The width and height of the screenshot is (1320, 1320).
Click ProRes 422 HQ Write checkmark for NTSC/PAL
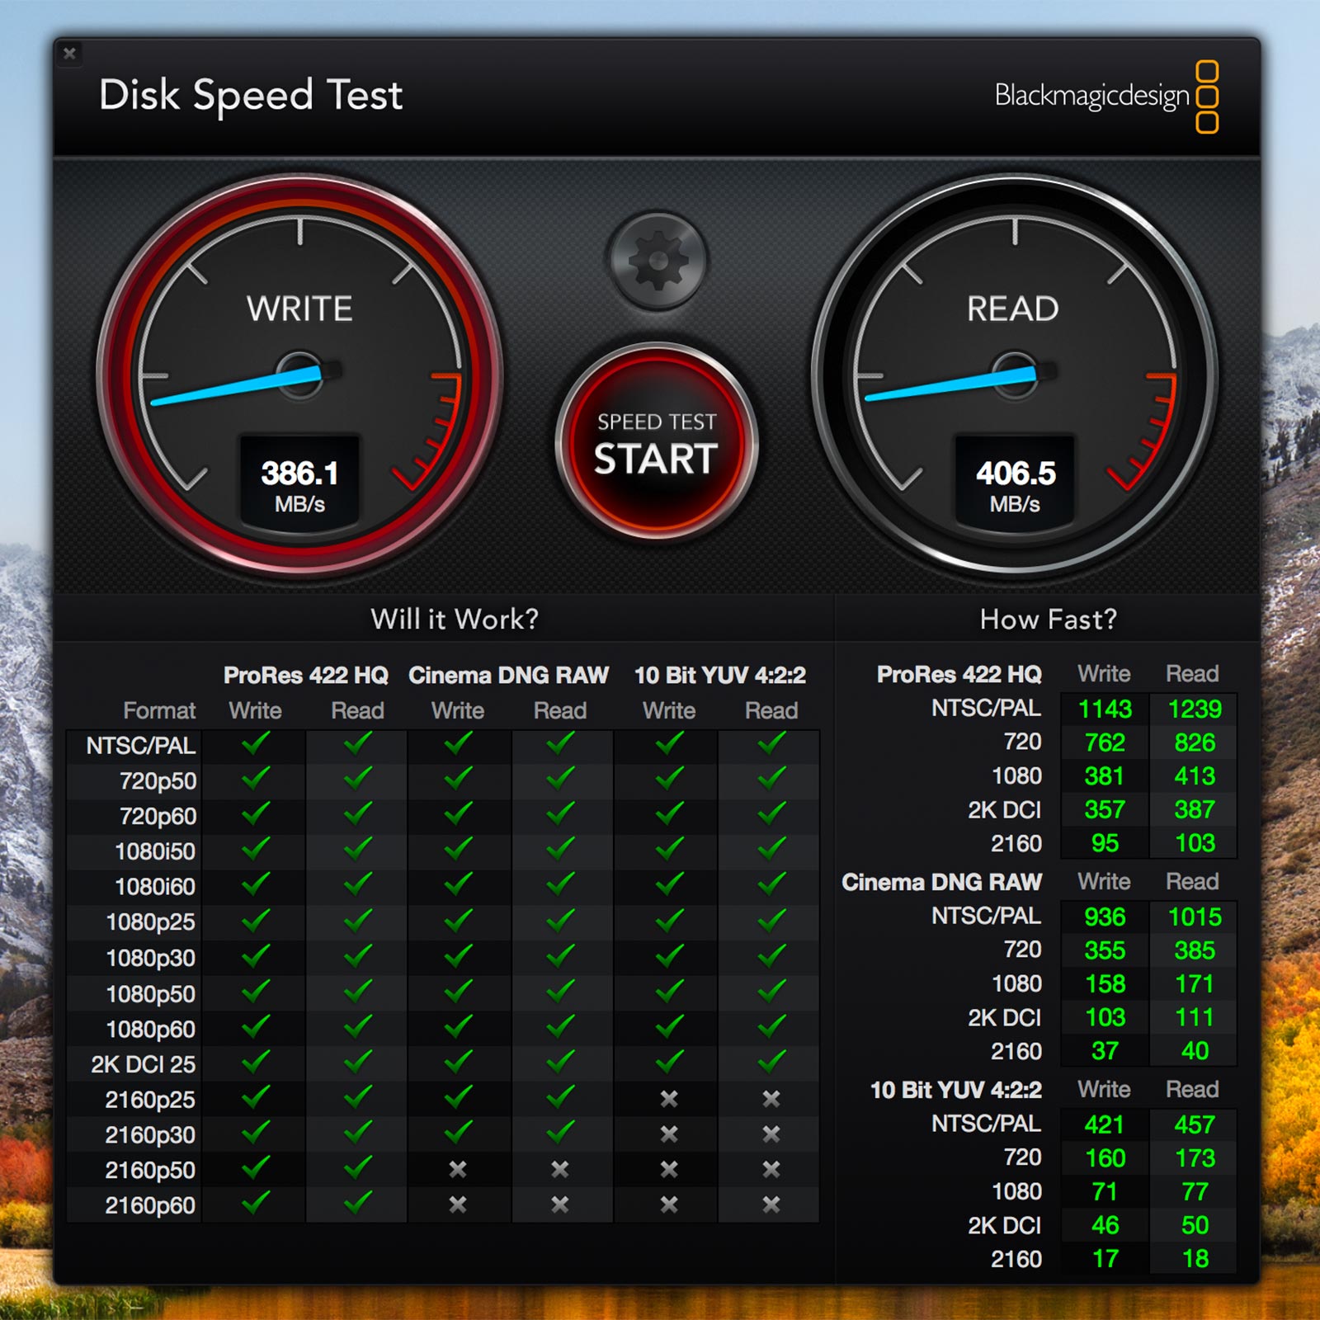256,744
